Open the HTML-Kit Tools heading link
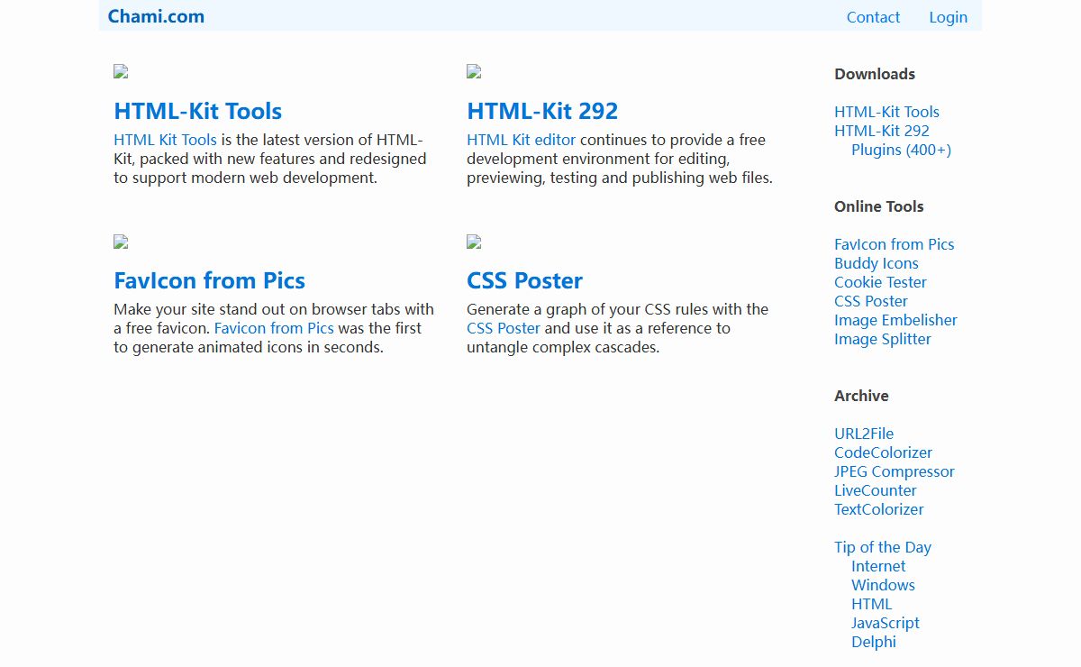 pyautogui.click(x=197, y=111)
